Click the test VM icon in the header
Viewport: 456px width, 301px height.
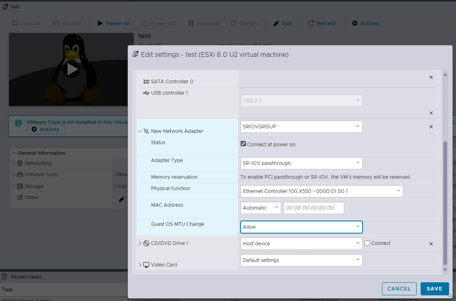click(x=5, y=6)
